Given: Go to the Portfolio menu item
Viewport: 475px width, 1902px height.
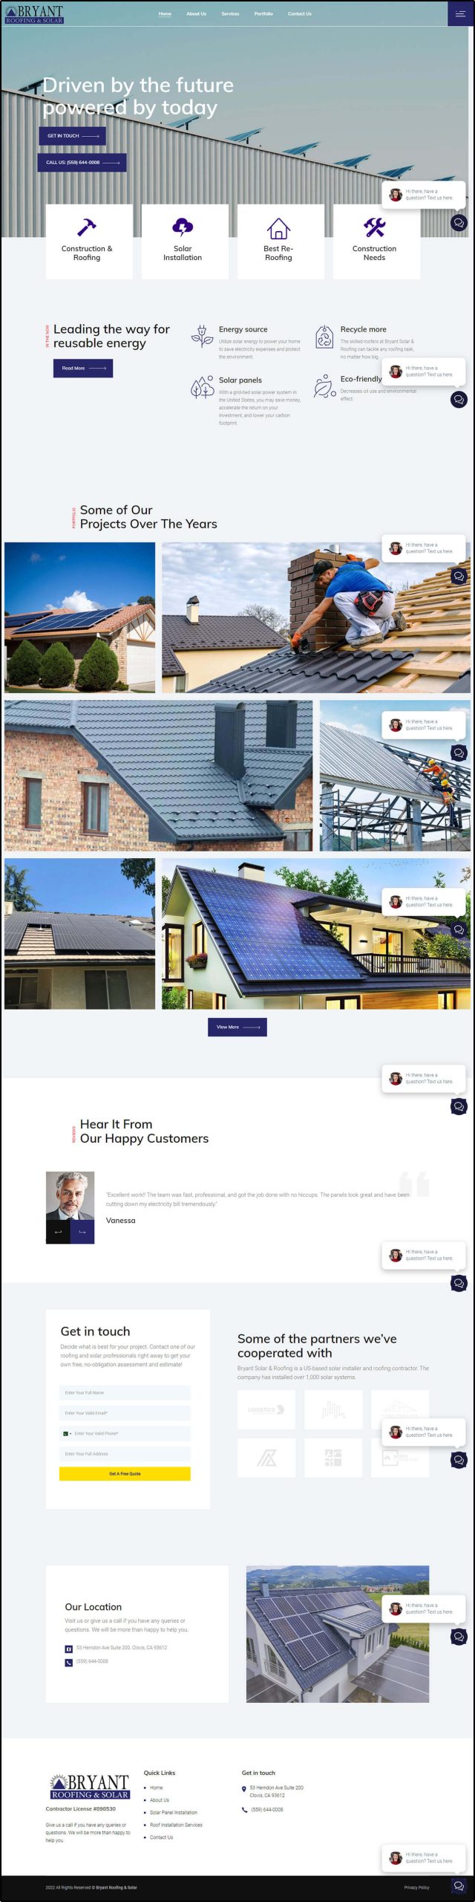Looking at the screenshot, I should click(263, 13).
